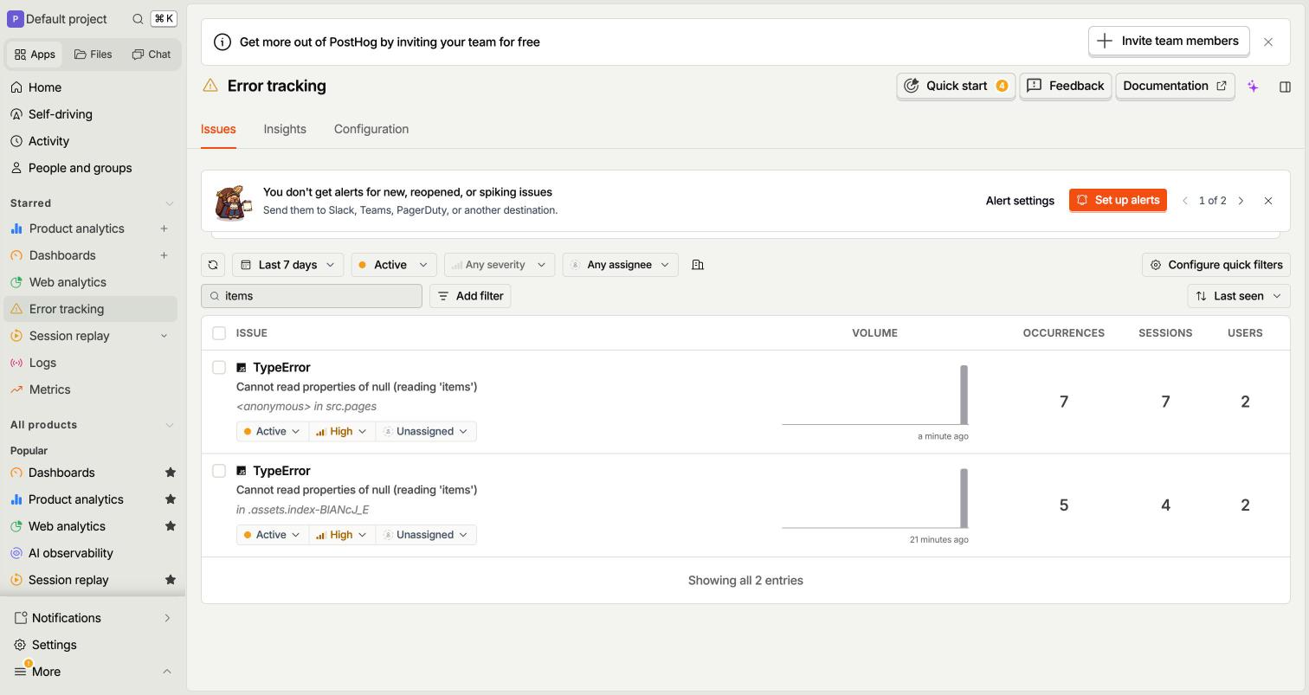Switch to the Insights tab
The image size is (1309, 695).
tap(285, 129)
